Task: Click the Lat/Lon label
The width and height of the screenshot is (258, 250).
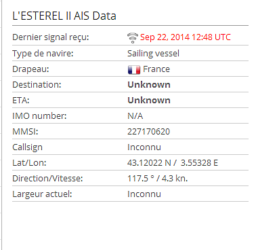Action: (29, 163)
